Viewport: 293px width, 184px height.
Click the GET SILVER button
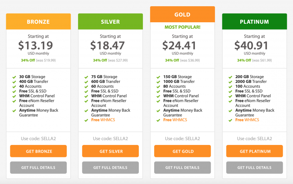pyautogui.click(x=110, y=151)
